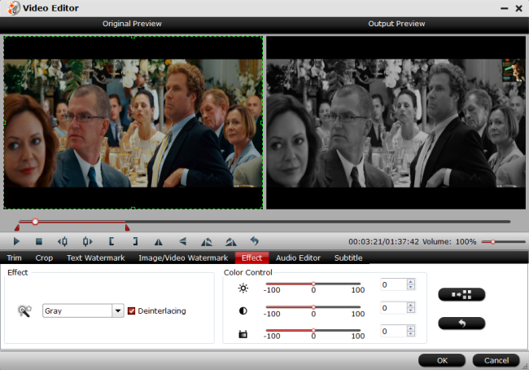Rotate the video clockwise
Screen dimensions: 529x370
(231, 241)
